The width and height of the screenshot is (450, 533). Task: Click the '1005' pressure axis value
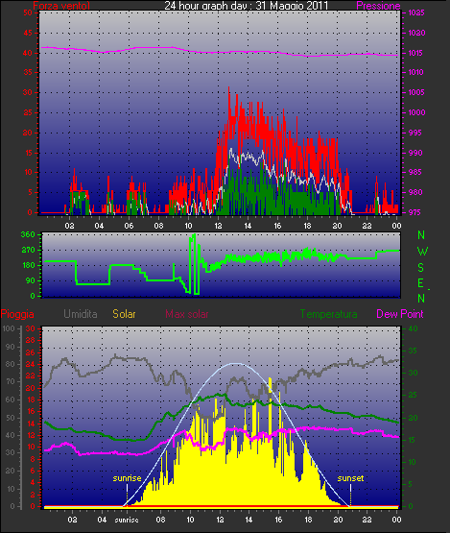(x=416, y=92)
